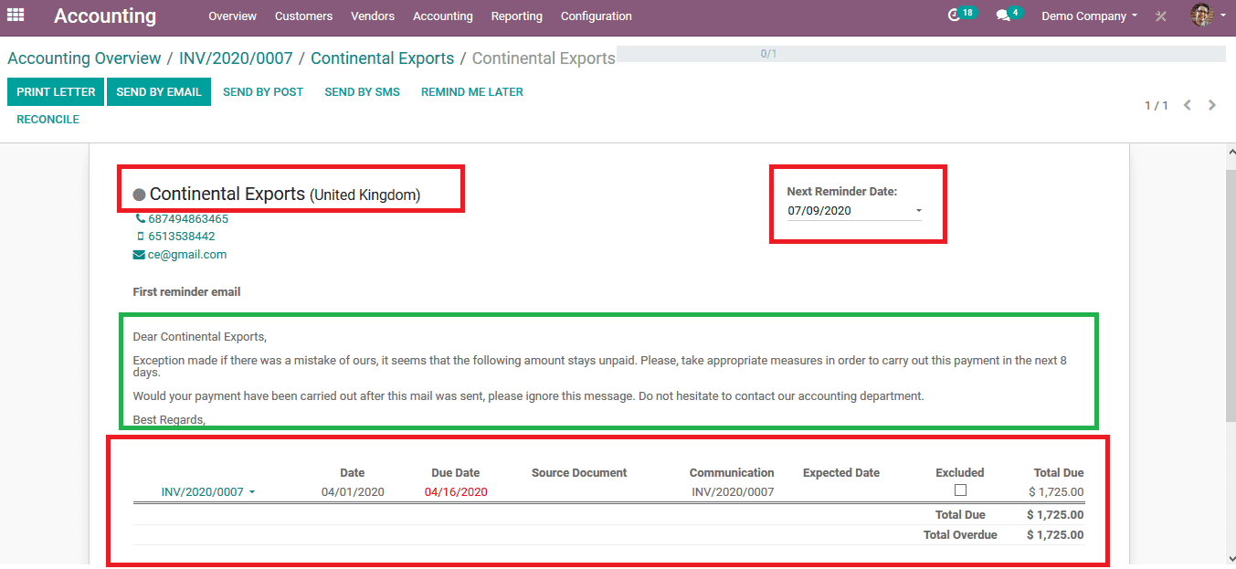Expand the Next Reminder Date dropdown
The width and height of the screenshot is (1236, 569).
tap(919, 211)
